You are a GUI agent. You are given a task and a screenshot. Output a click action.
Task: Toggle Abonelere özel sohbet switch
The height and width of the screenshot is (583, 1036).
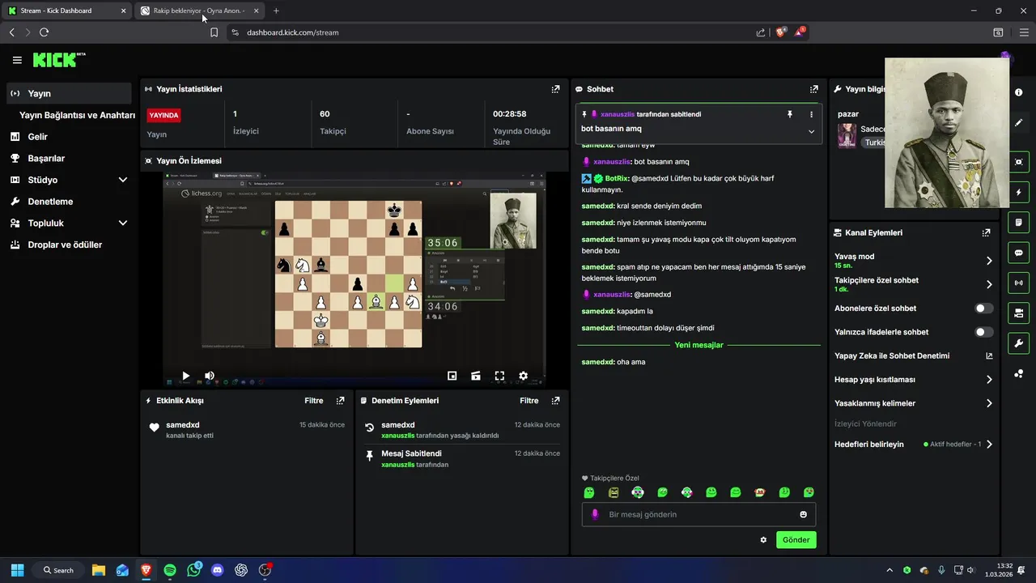click(x=983, y=309)
